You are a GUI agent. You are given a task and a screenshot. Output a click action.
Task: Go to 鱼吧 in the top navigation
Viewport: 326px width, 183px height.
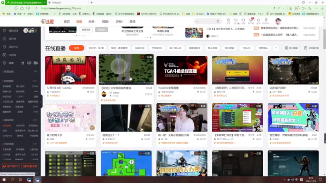[x=132, y=22]
